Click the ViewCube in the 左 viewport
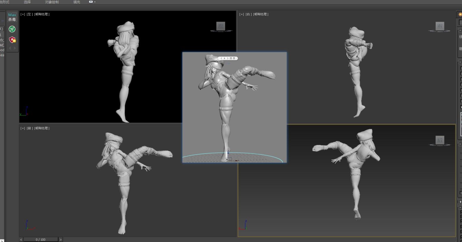Viewport: 462px width, 242px height. (x=221, y=26)
